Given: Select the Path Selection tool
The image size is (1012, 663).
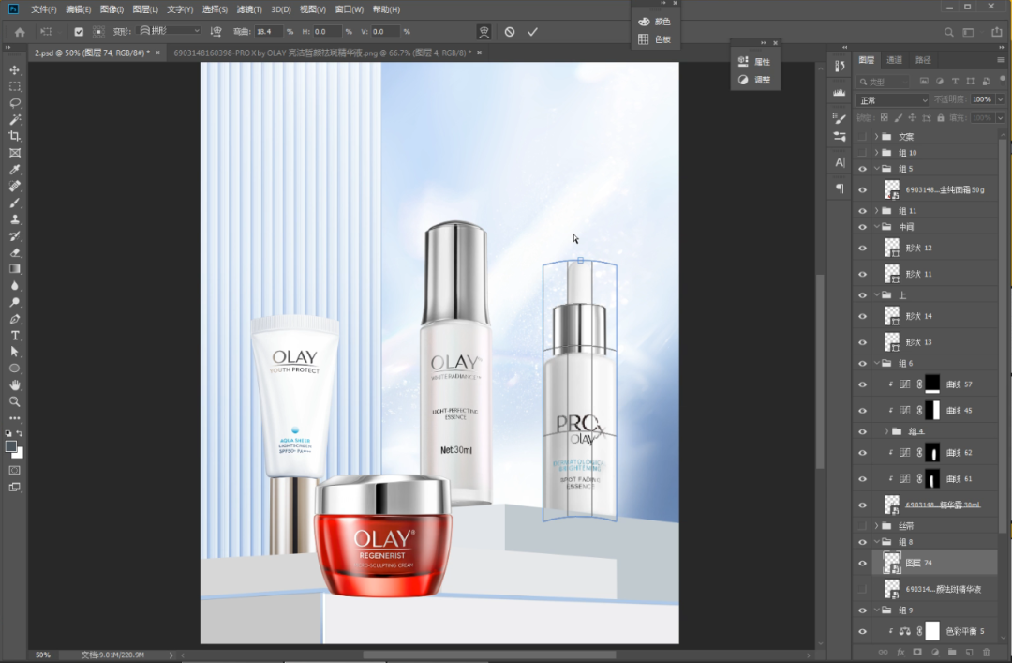Looking at the screenshot, I should 14,353.
